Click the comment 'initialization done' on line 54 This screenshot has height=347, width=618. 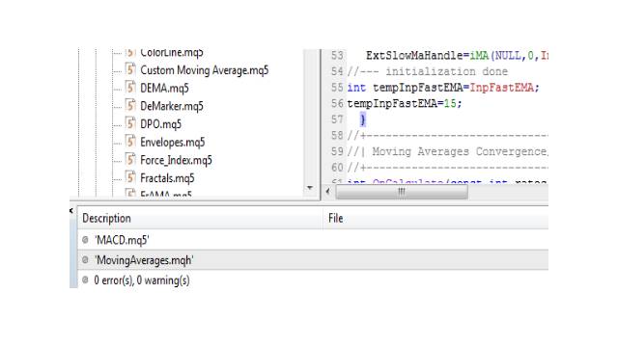pos(446,71)
